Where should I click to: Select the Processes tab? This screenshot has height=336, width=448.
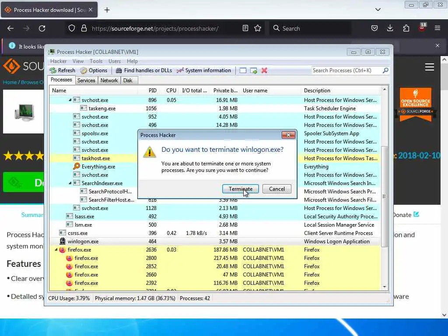pos(61,80)
